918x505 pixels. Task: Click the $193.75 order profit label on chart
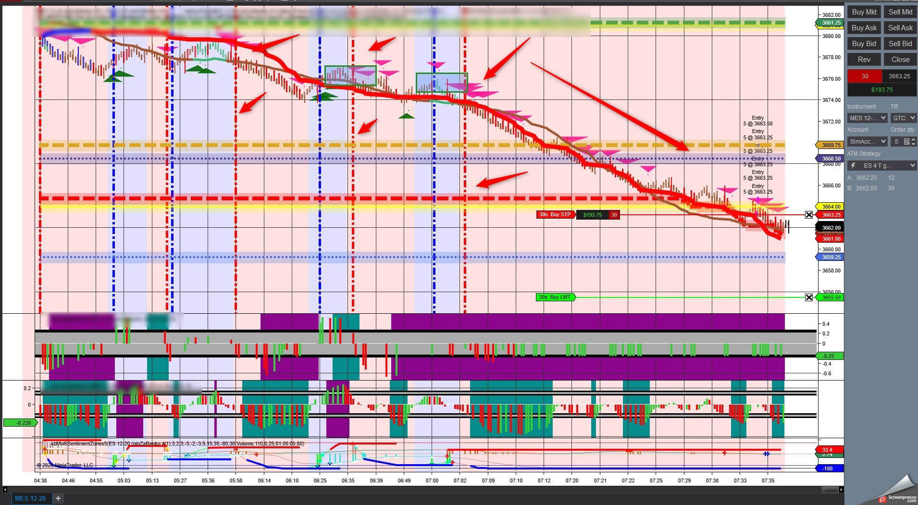592,215
